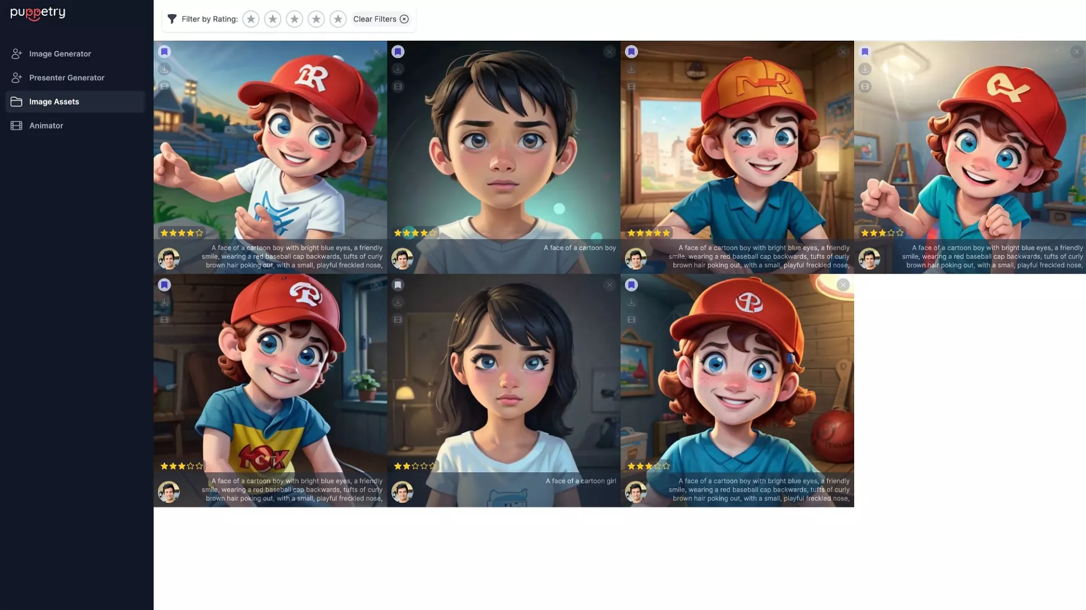Filter by three-star rating

[294, 19]
